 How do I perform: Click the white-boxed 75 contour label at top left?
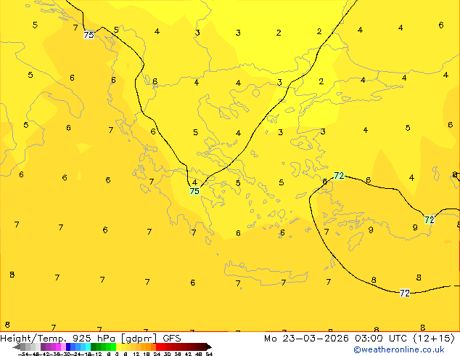click(x=89, y=35)
